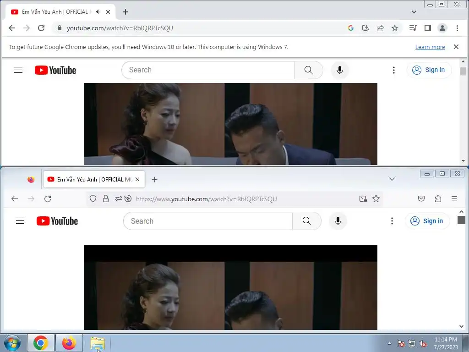Click Chrome page scrollbar thumb
This screenshot has width=469, height=352.
point(463,71)
